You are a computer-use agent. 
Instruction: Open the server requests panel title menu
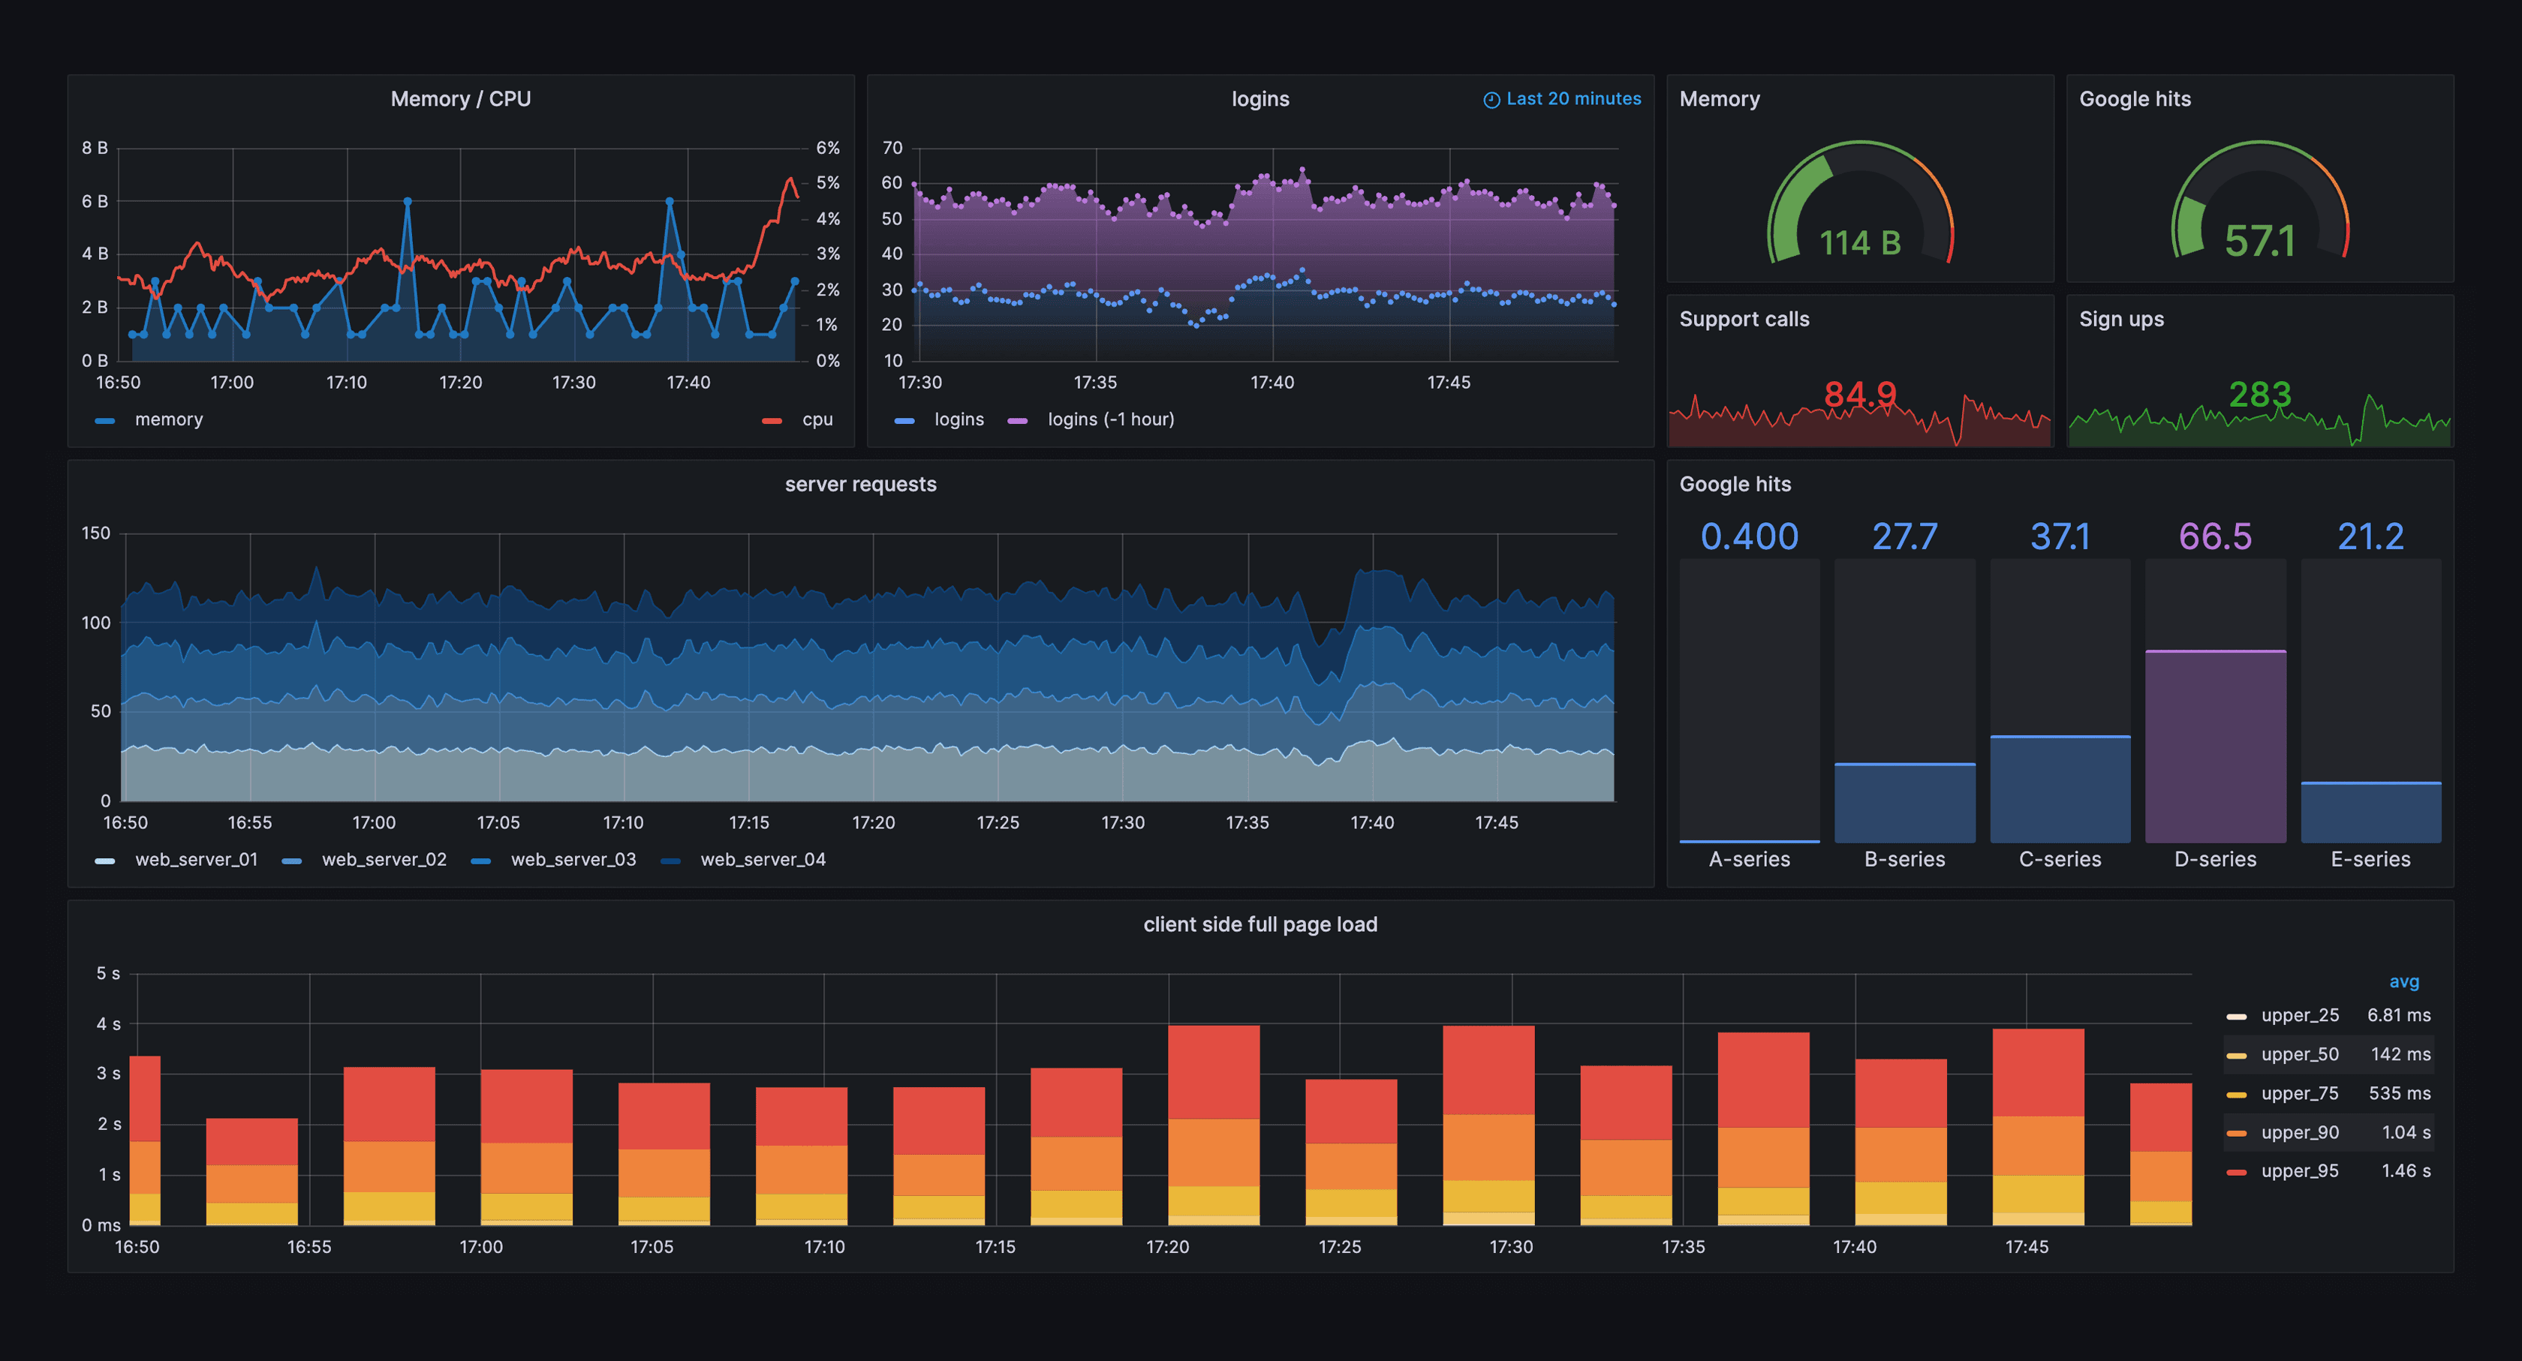861,485
